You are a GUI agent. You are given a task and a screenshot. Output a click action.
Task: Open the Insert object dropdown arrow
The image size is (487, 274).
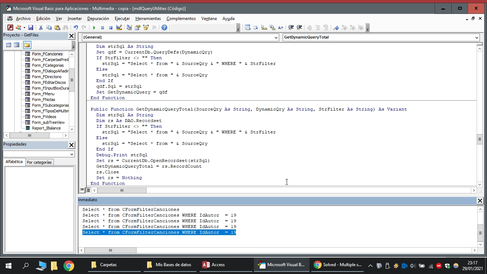(x=24, y=27)
